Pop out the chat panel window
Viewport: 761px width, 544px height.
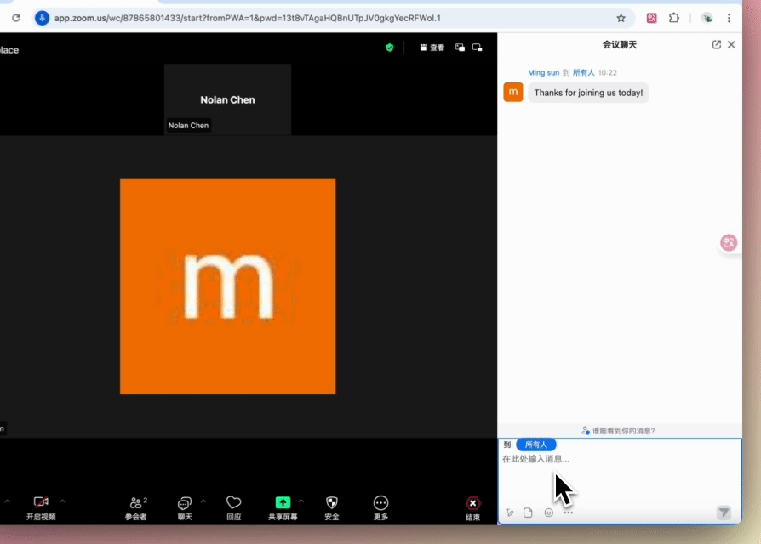point(716,45)
